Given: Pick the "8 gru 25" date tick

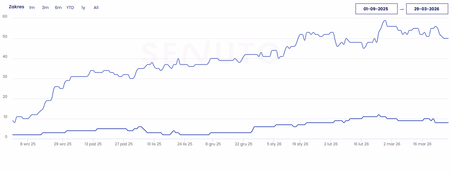Looking at the screenshot, I should tap(213, 144).
